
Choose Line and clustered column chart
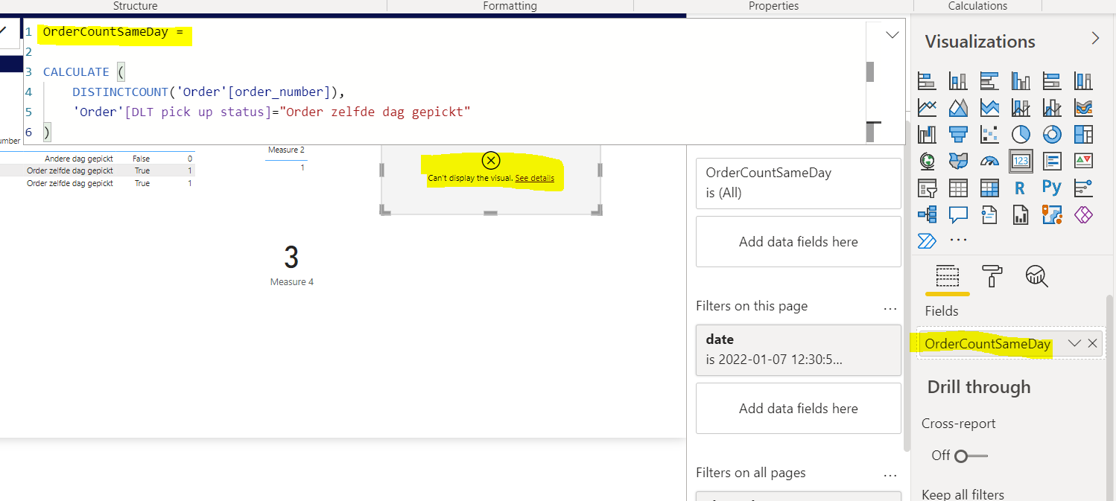pyautogui.click(x=1052, y=107)
